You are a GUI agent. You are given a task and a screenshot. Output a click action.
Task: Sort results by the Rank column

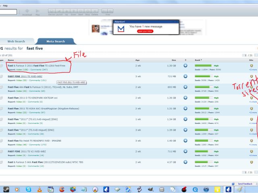(198, 60)
